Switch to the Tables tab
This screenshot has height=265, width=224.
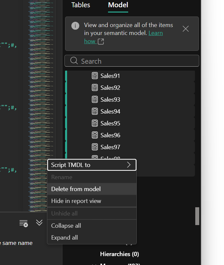81,5
